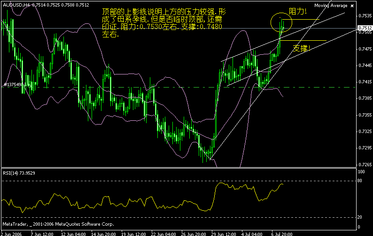Screen dimensions: 373x236
Task: Select the #137549 order level label
Action: [x=13, y=84]
